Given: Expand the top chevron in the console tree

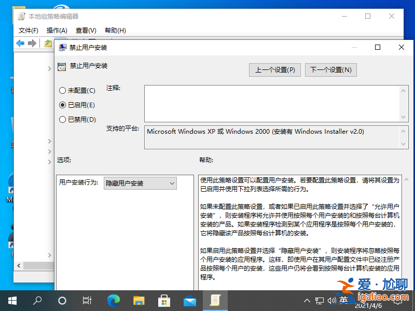Looking at the screenshot, I should (49, 68).
